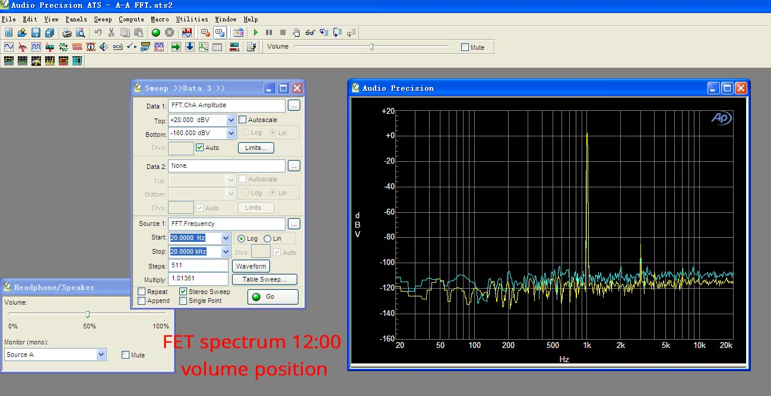Open the Compute menu

(x=131, y=19)
